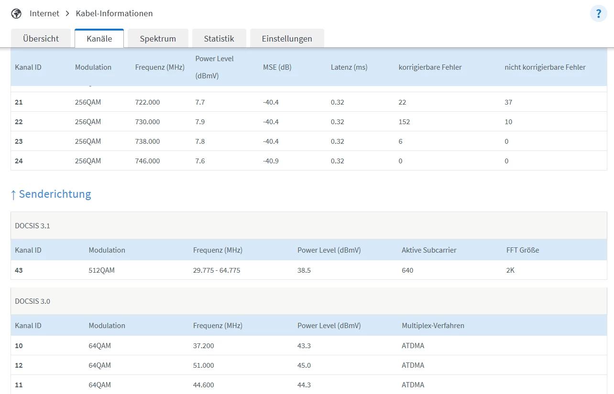
Task: Select the Kanäle tab
Action: point(99,39)
